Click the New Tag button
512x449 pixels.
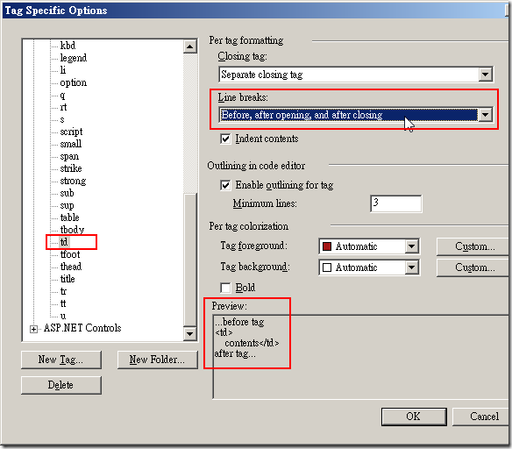click(61, 360)
